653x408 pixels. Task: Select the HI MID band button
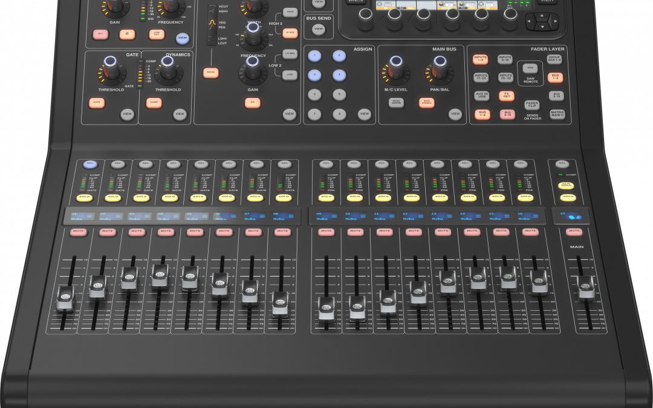click(x=291, y=32)
